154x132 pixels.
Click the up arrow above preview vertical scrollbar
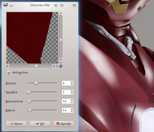point(61,13)
